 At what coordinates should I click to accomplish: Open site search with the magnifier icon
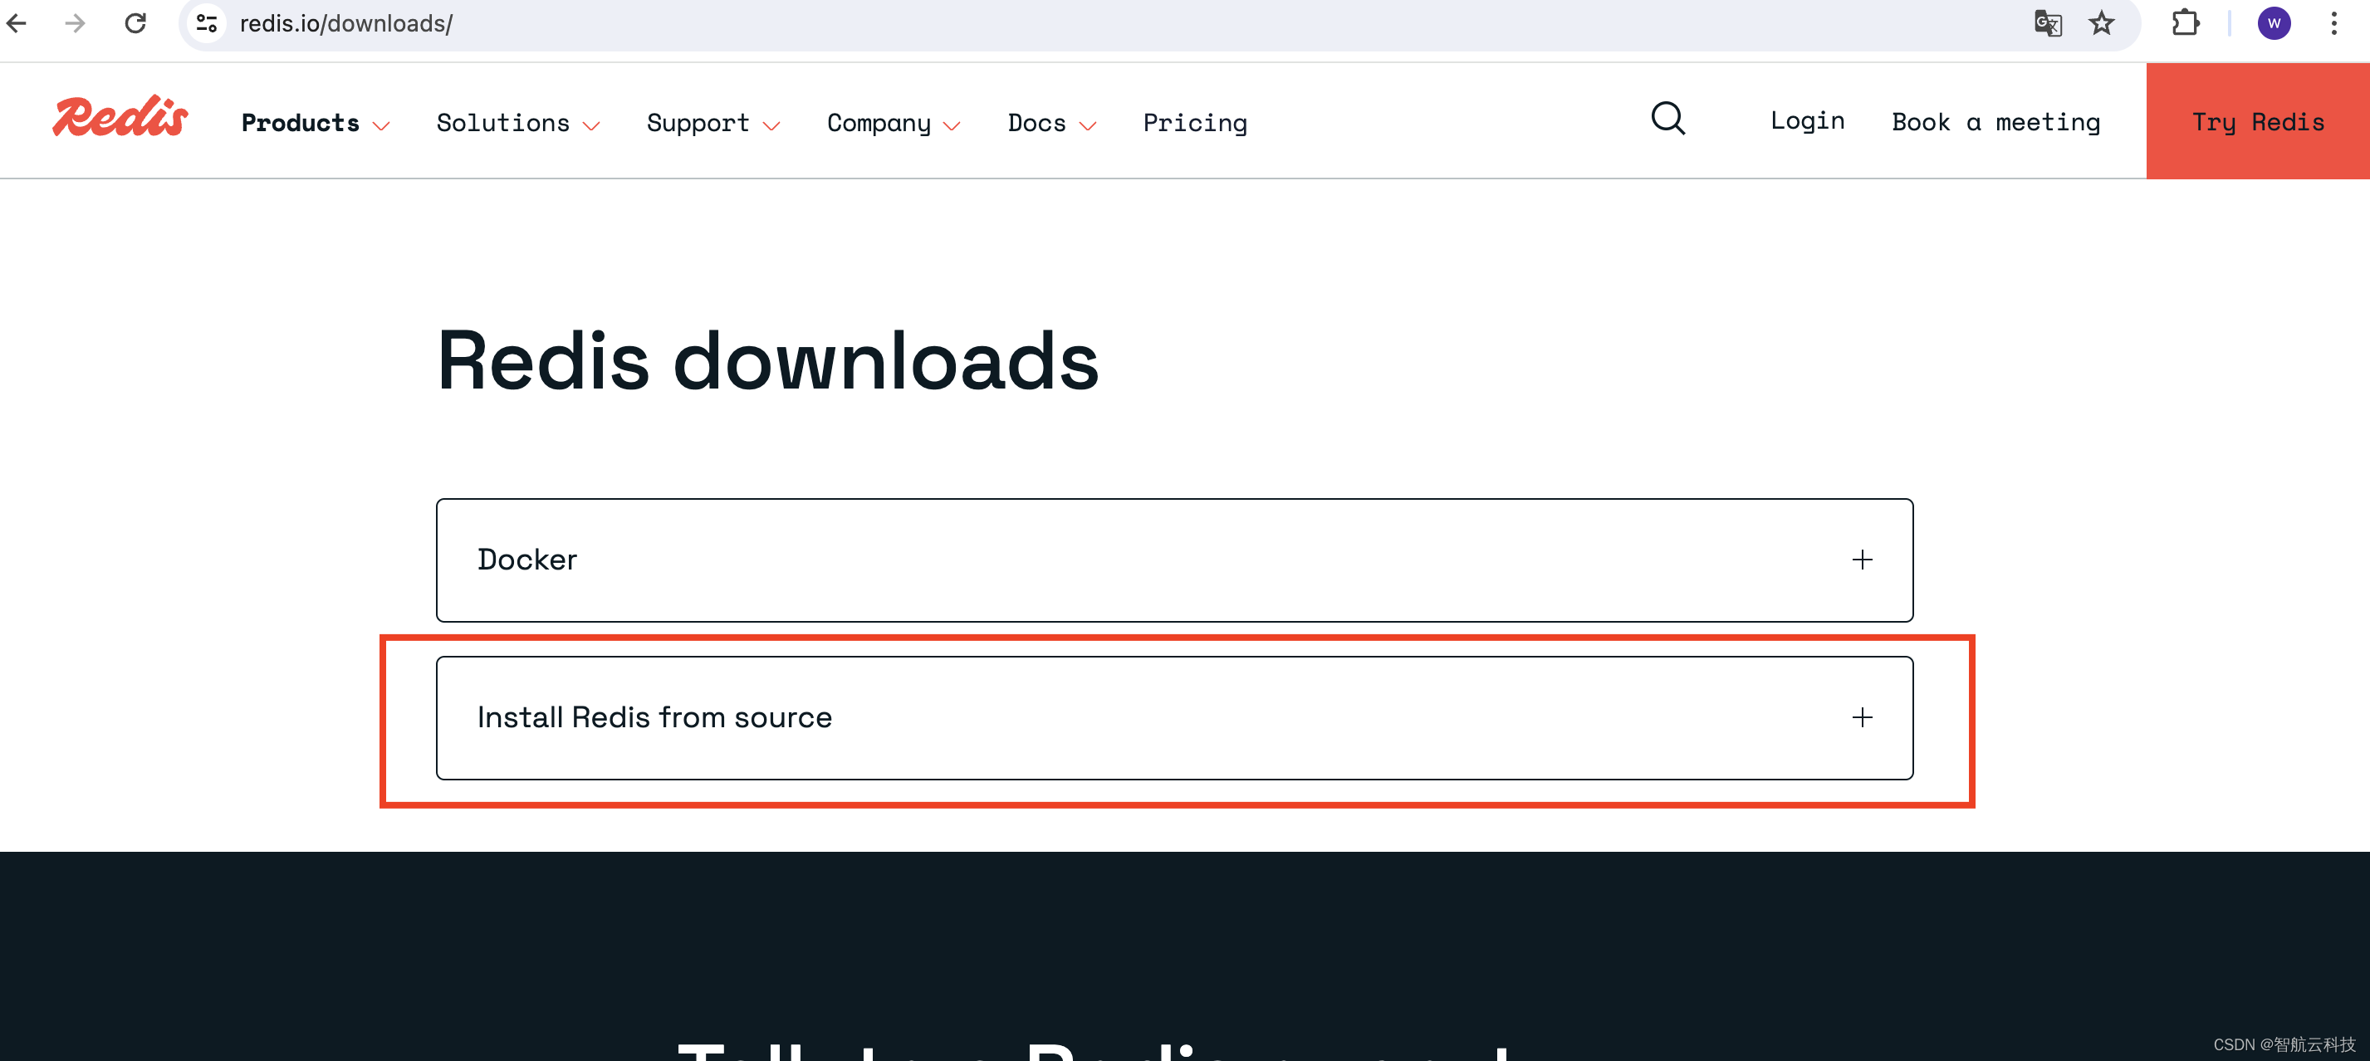point(1667,119)
